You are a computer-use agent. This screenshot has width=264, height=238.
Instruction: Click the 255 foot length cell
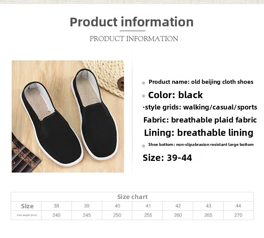[148, 215]
